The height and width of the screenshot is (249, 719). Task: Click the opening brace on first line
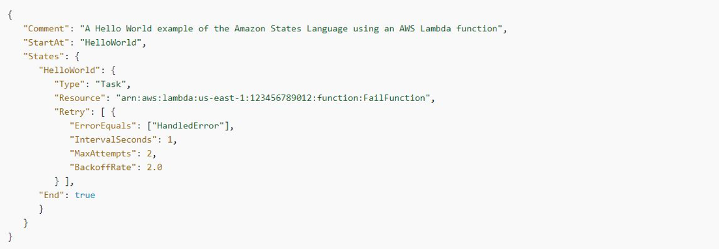10,15
